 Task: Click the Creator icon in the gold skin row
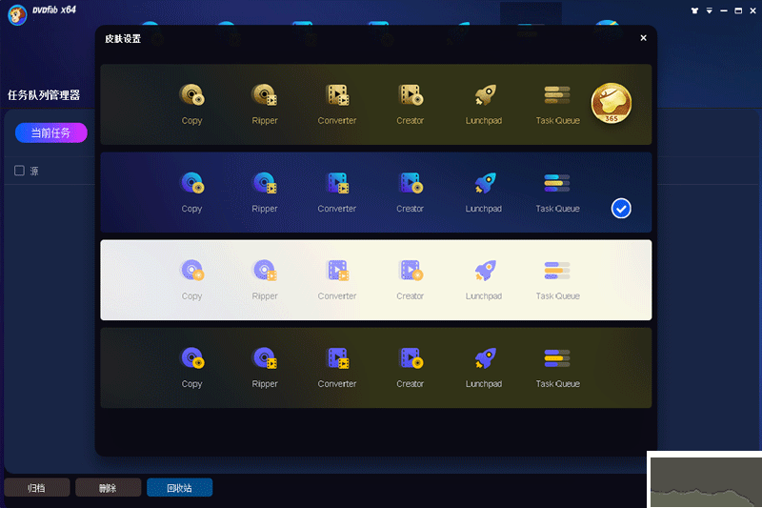click(411, 94)
